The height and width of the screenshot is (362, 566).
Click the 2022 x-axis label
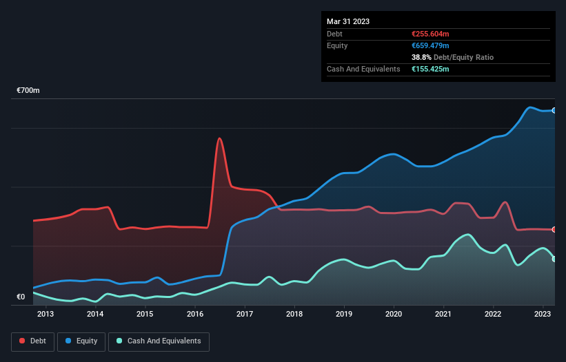point(493,314)
